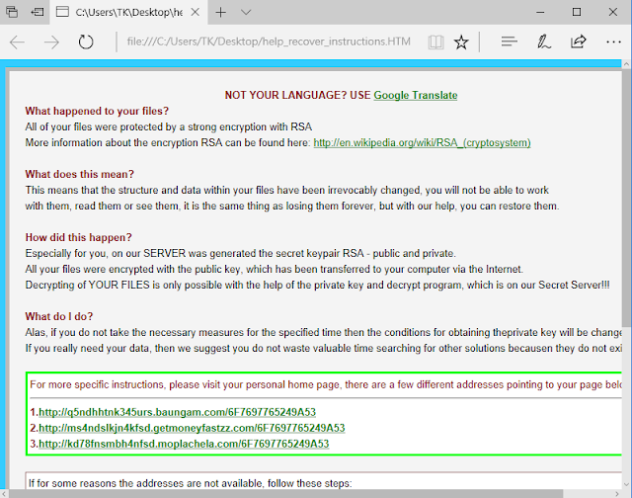Image resolution: width=632 pixels, height=498 pixels.
Task: Refresh the page
Action: pyautogui.click(x=86, y=41)
